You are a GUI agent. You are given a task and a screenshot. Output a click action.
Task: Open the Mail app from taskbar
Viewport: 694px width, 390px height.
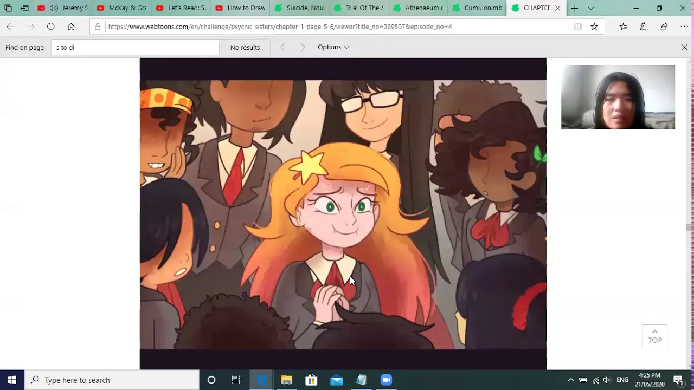(336, 380)
